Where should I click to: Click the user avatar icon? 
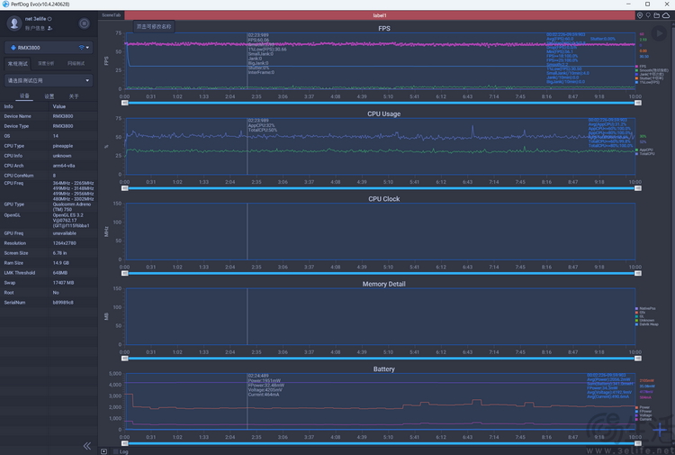coord(14,23)
